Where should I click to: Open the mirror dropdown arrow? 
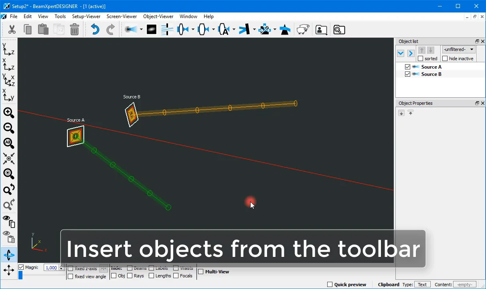coord(254,30)
